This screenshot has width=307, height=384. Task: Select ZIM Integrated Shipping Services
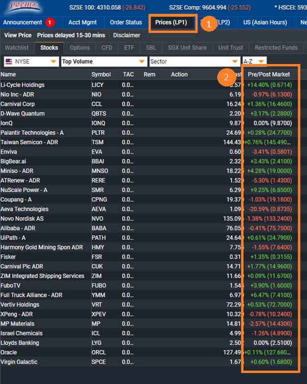point(42,276)
